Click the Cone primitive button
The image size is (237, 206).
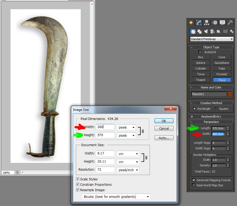click(x=222, y=57)
